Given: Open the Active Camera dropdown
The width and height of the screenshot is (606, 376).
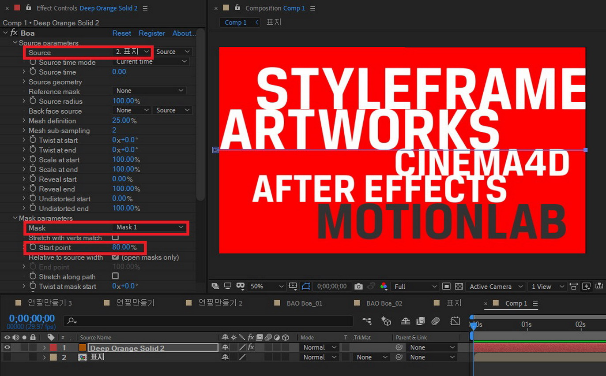Looking at the screenshot, I should tap(497, 287).
